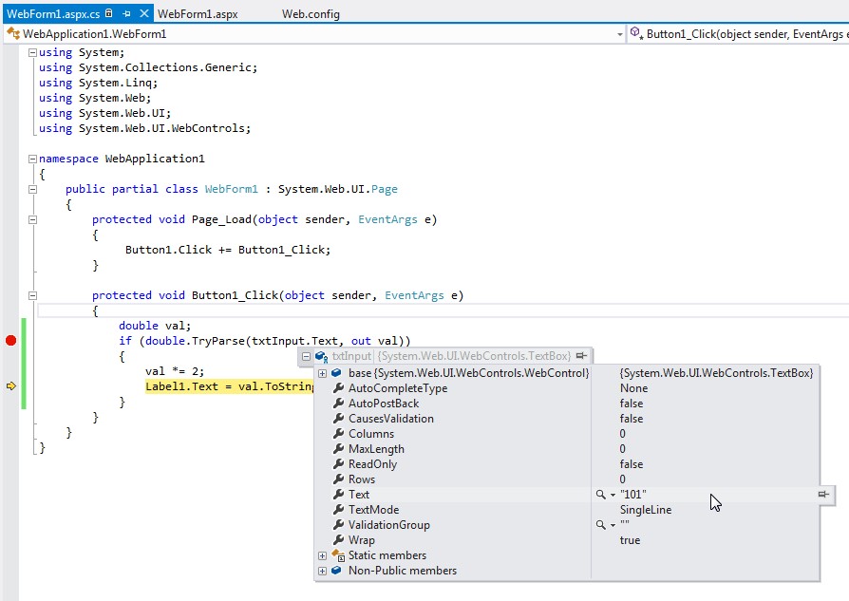Open visualizer dropdown on ValidationGroup row
The image size is (849, 601).
pos(613,525)
